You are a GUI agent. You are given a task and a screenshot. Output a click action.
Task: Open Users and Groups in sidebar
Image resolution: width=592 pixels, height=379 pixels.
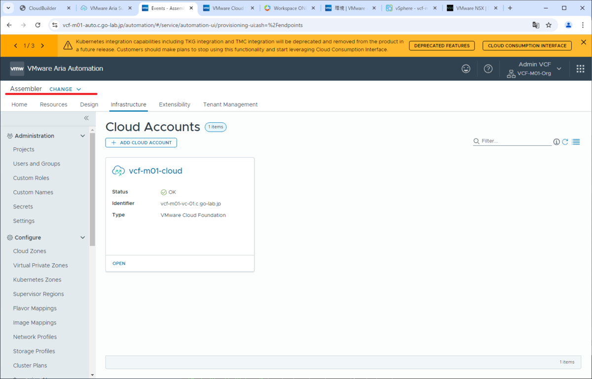pyautogui.click(x=37, y=164)
